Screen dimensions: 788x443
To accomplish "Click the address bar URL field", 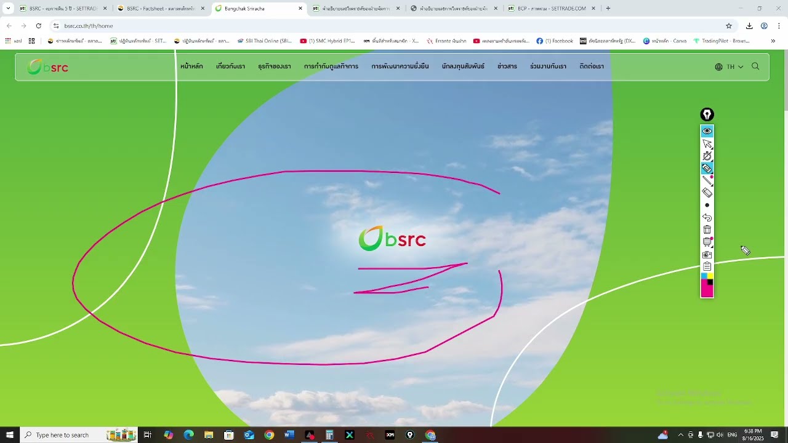I will pyautogui.click(x=393, y=26).
